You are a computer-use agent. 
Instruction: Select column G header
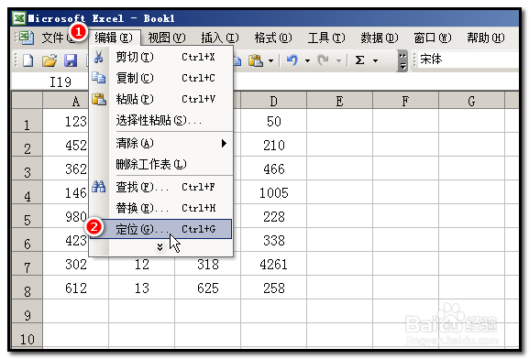[x=471, y=101]
